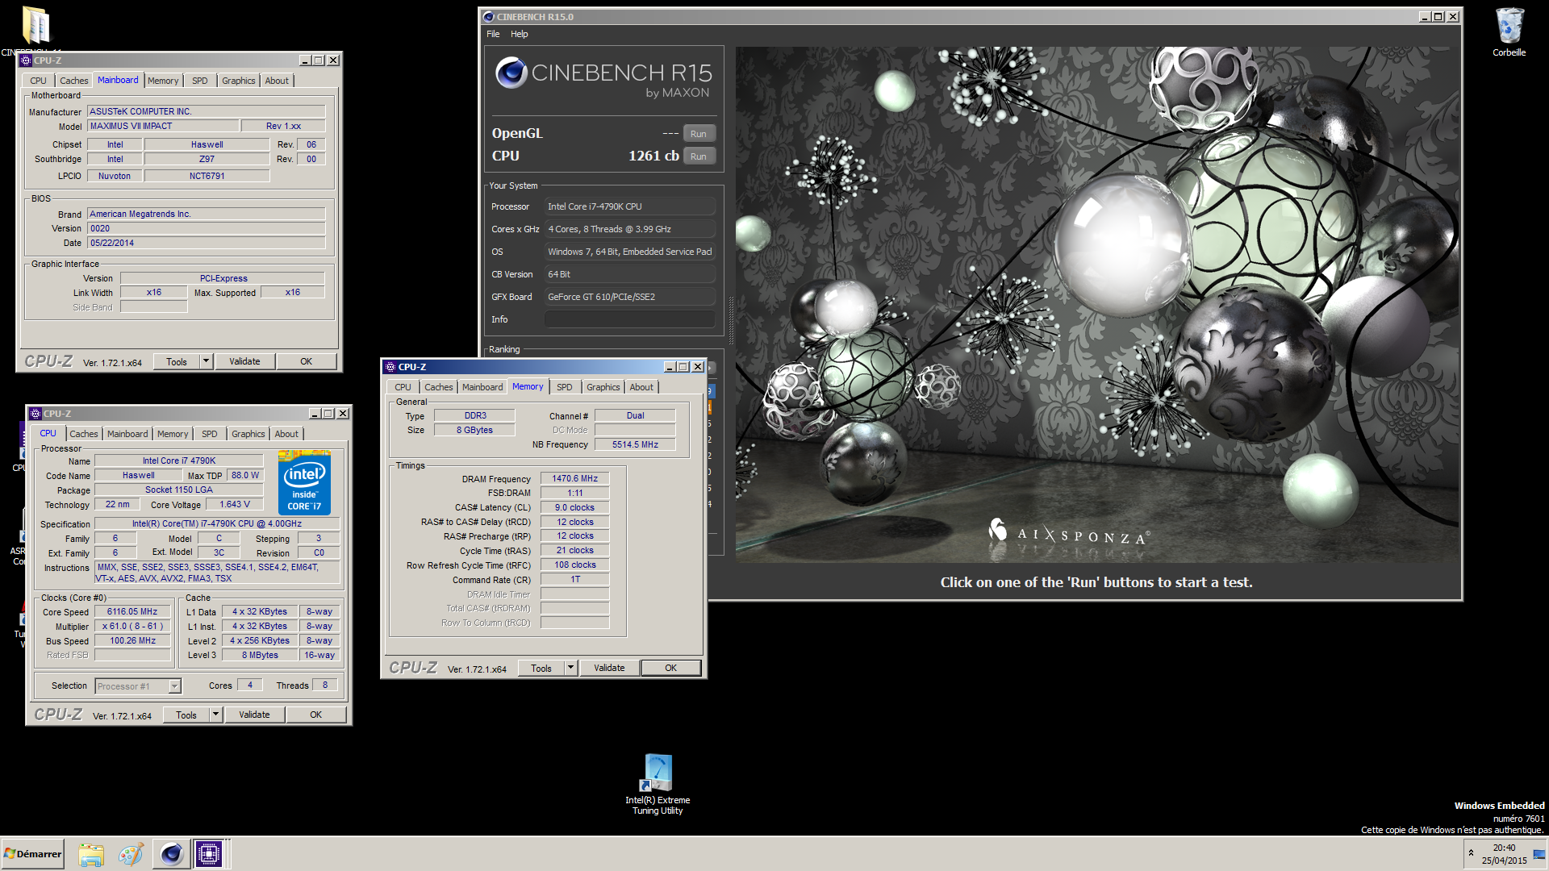1549x871 pixels.
Task: Click BIOS Date value 05/22/2014
Action: (x=207, y=243)
